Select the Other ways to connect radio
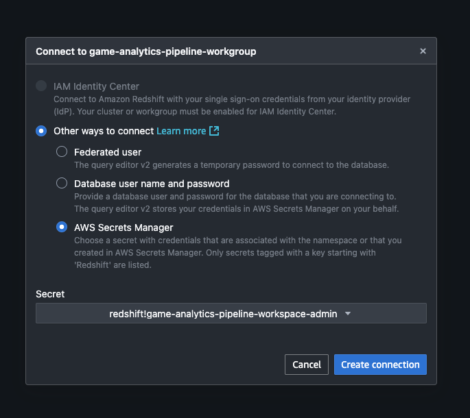Viewport: 470px width, 418px height. pos(41,131)
